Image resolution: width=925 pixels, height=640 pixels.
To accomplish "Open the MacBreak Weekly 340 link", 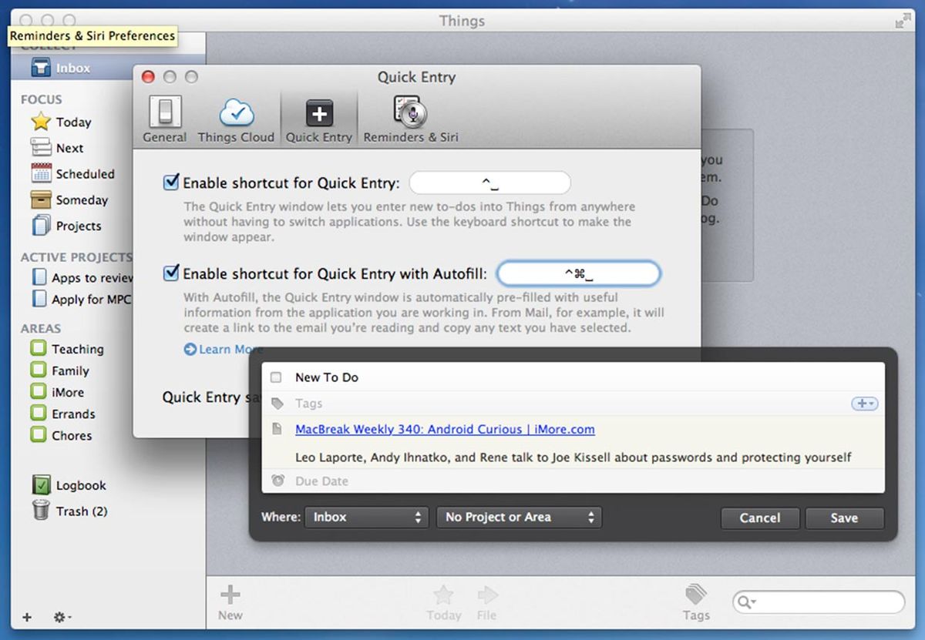I will 445,430.
